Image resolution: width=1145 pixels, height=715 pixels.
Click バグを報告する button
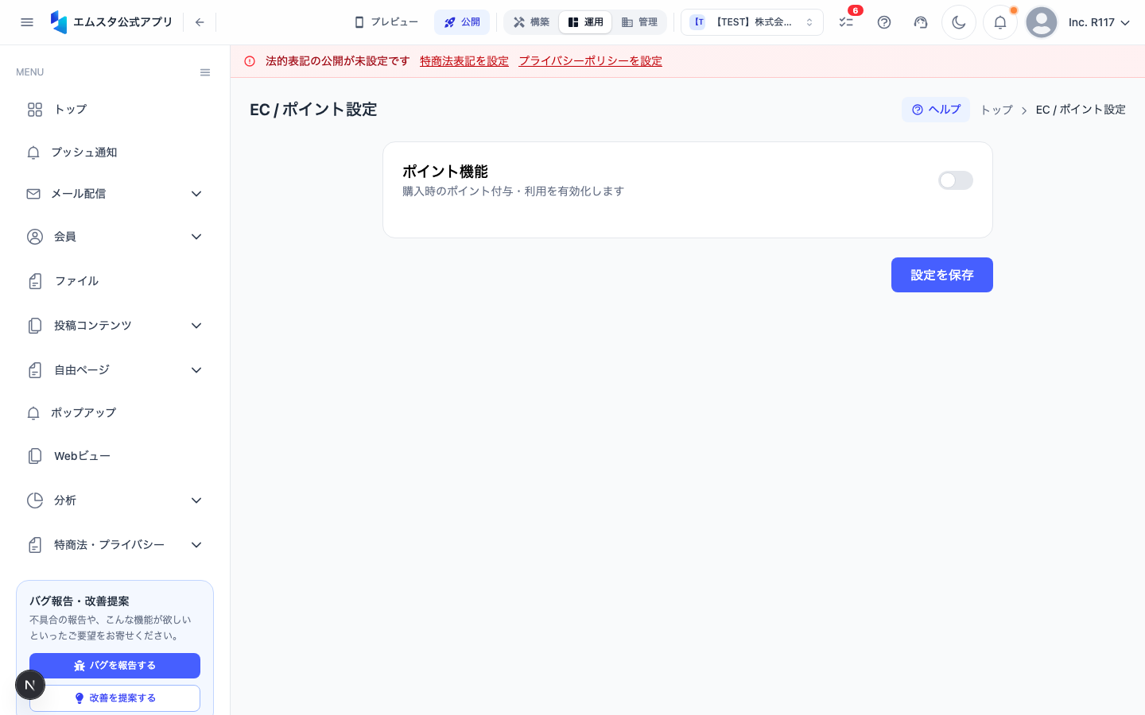(x=114, y=666)
